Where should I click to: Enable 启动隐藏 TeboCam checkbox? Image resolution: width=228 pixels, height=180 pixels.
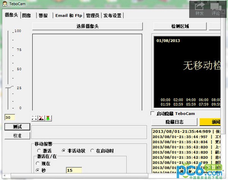point(152,113)
